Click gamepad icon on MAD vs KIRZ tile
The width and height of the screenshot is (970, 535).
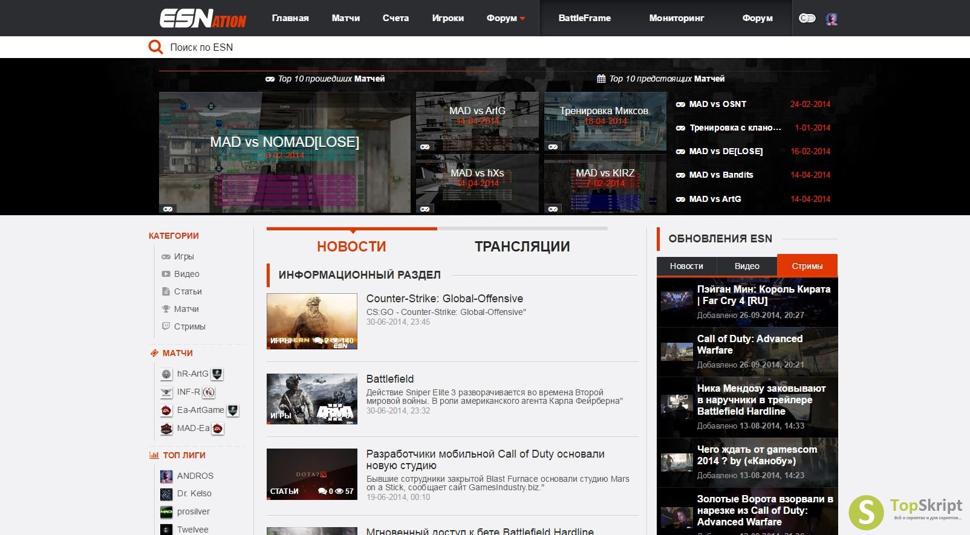point(553,209)
